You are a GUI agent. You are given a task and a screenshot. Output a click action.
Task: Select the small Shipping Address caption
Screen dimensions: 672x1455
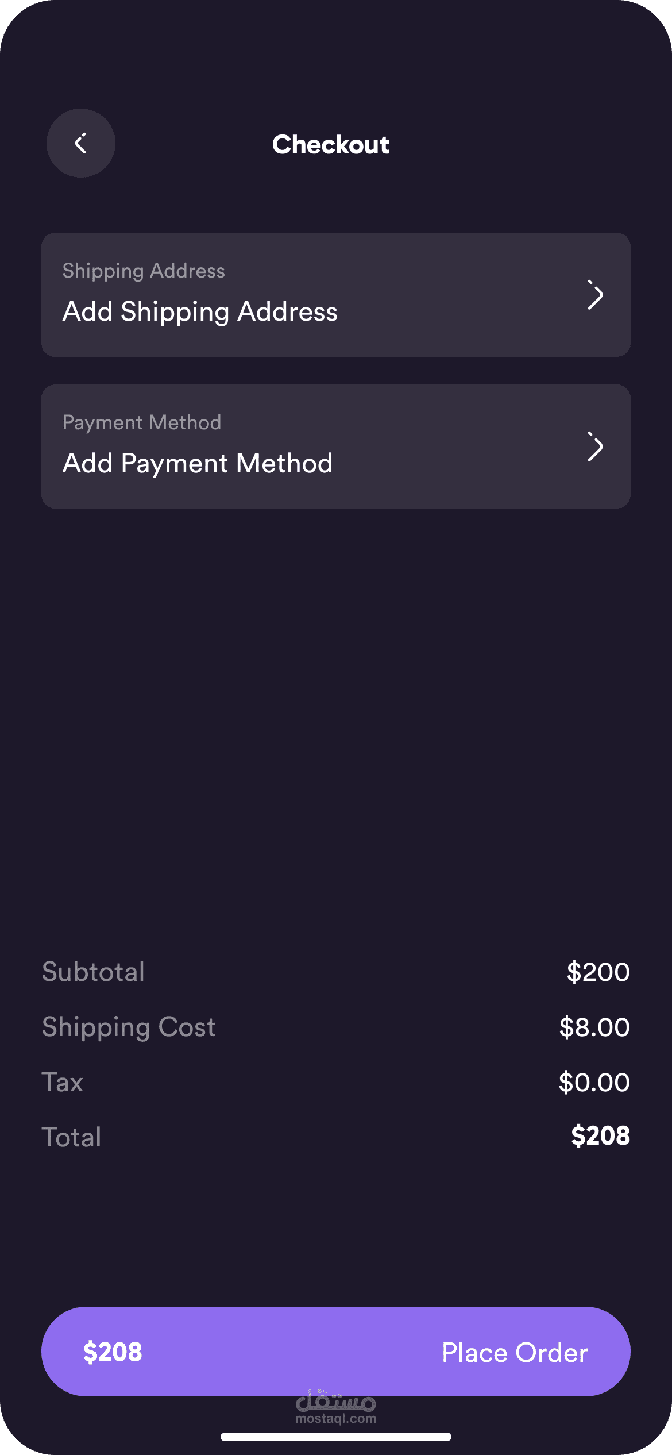144,271
